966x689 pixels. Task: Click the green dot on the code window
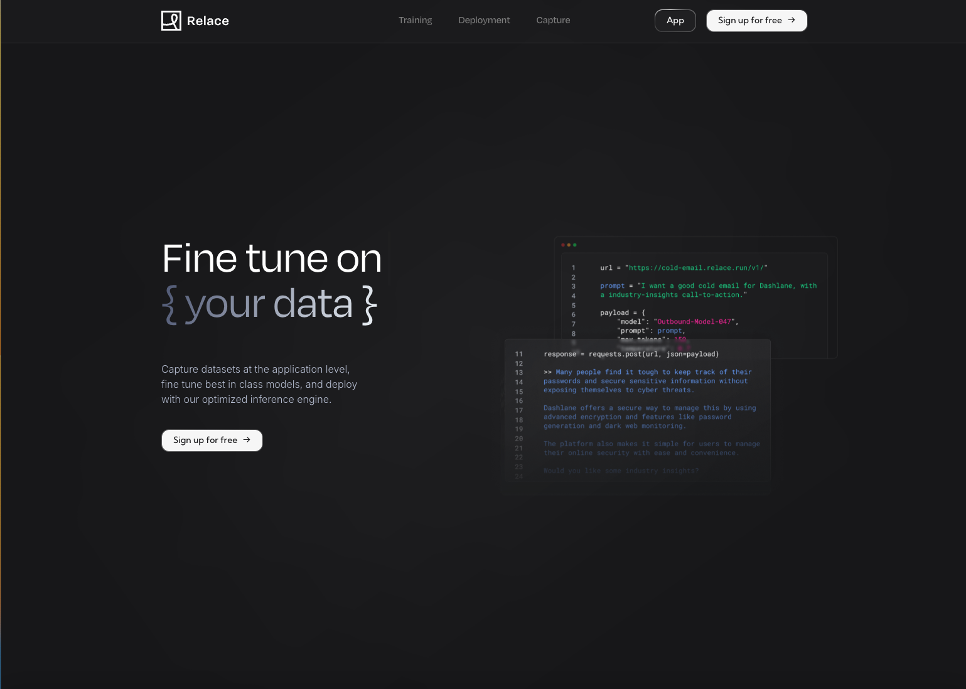point(576,245)
